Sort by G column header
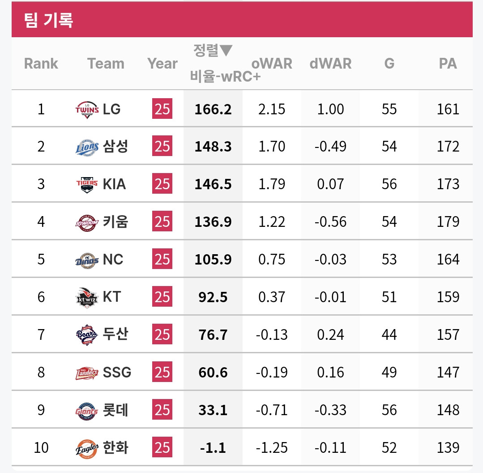483x473 pixels. (389, 64)
